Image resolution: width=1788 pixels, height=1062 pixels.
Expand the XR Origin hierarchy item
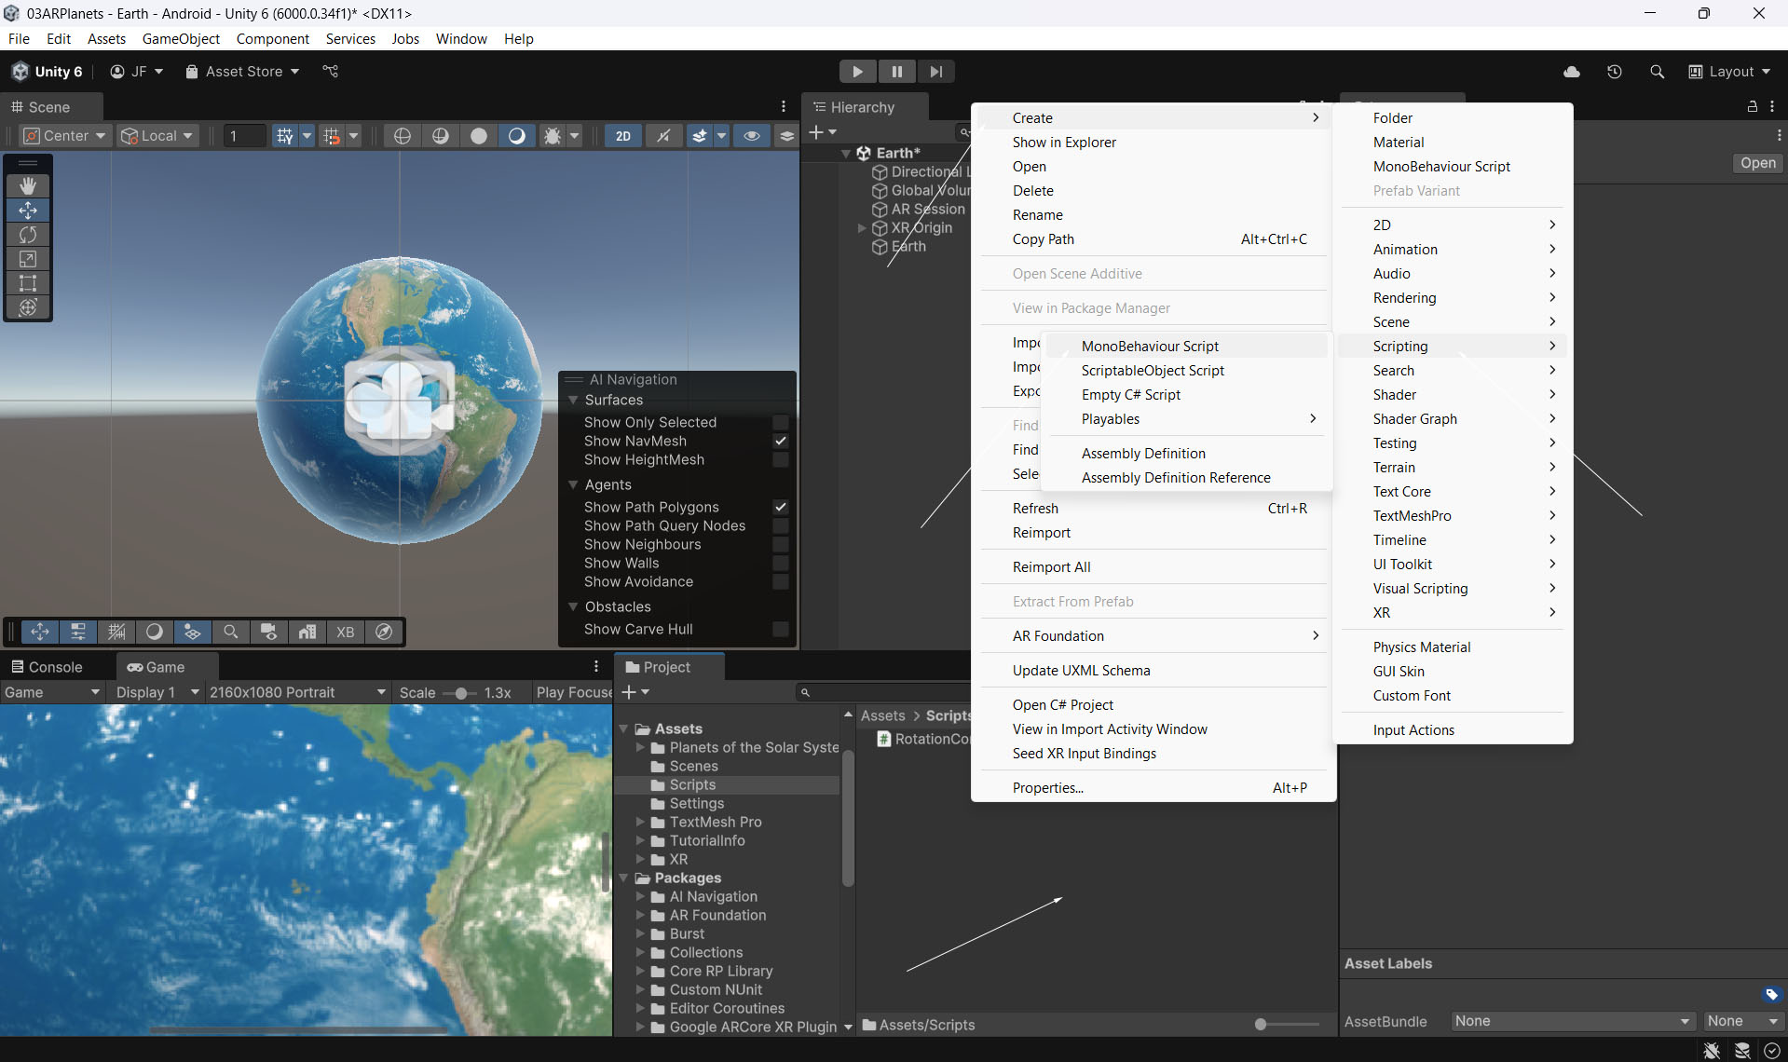coord(862,228)
